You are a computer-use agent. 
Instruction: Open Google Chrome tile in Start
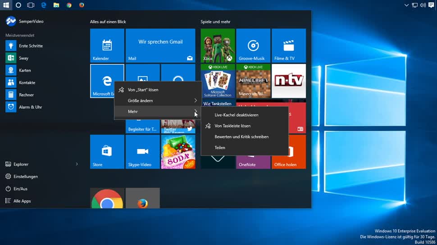tap(107, 198)
